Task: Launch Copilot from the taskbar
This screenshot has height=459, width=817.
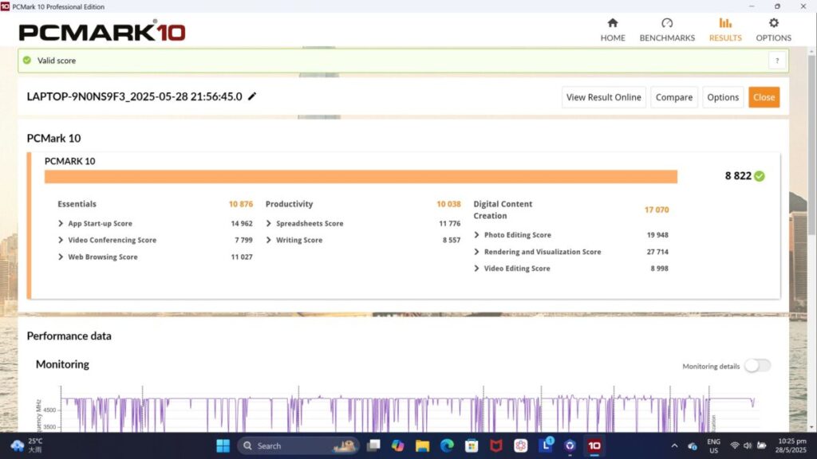Action: [x=397, y=445]
